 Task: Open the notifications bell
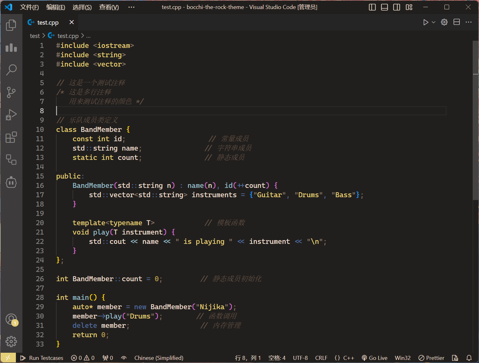[469, 358]
